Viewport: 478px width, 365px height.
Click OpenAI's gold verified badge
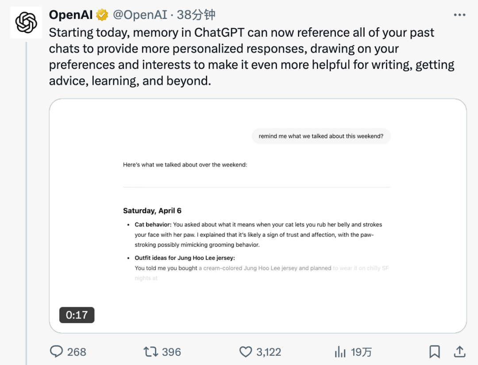[103, 14]
